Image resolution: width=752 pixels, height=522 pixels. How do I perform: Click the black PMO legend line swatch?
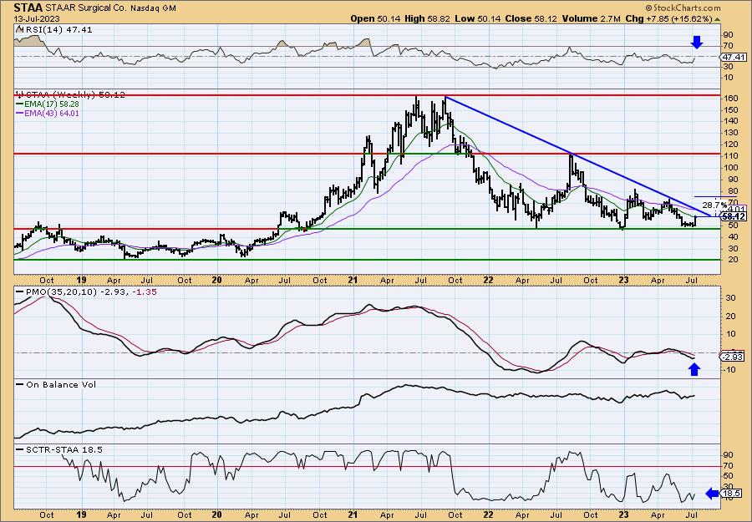20,292
